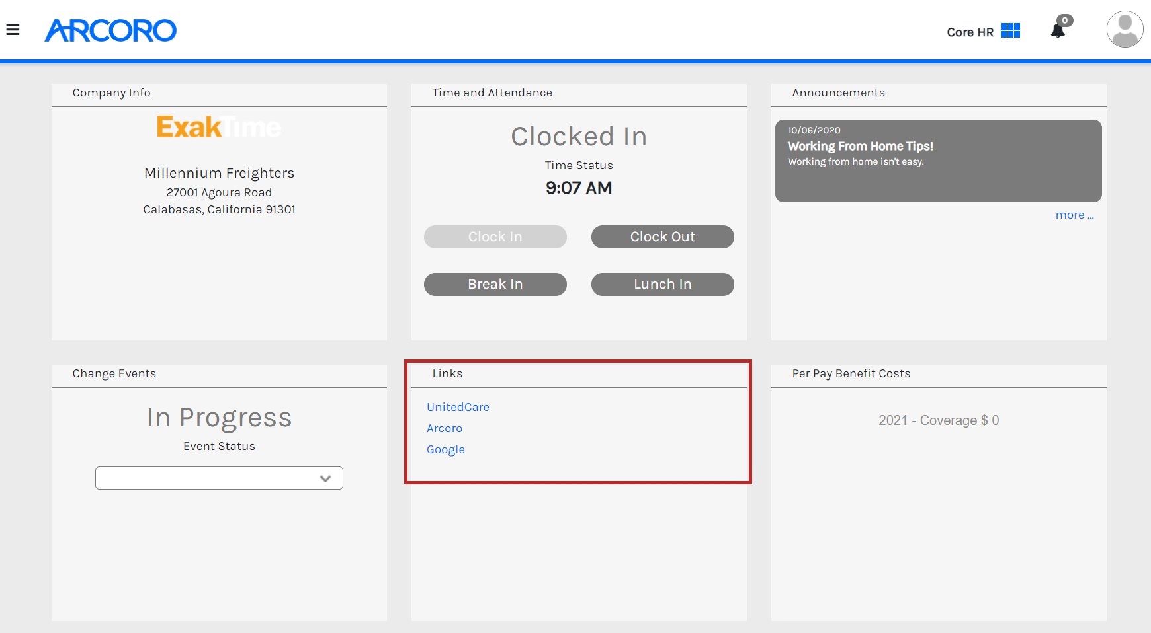Expand the Event Status dropdown
The height and width of the screenshot is (633, 1151).
click(x=219, y=478)
